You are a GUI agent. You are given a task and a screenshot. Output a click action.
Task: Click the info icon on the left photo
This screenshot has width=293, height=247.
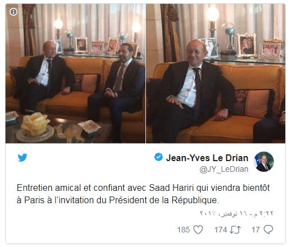click(x=13, y=12)
